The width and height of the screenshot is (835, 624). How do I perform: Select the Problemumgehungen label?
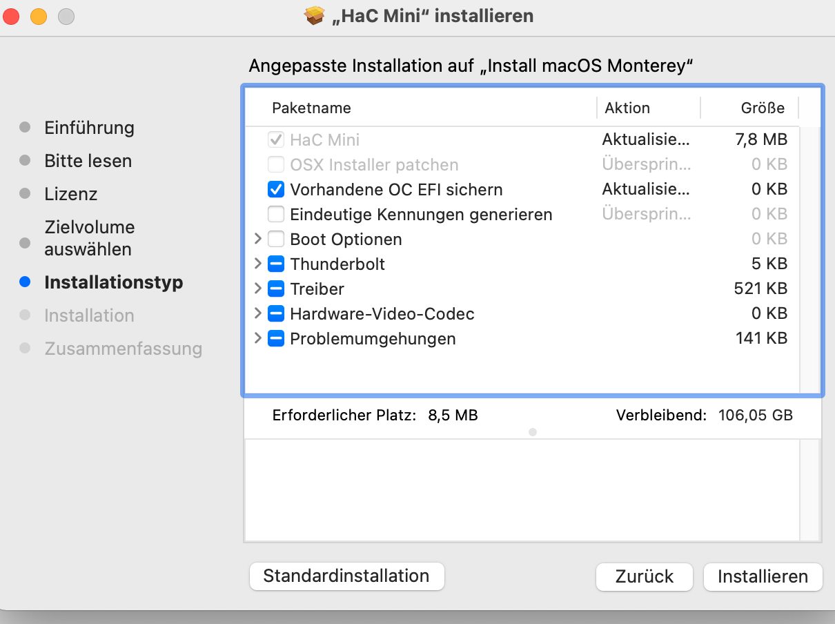tap(373, 339)
